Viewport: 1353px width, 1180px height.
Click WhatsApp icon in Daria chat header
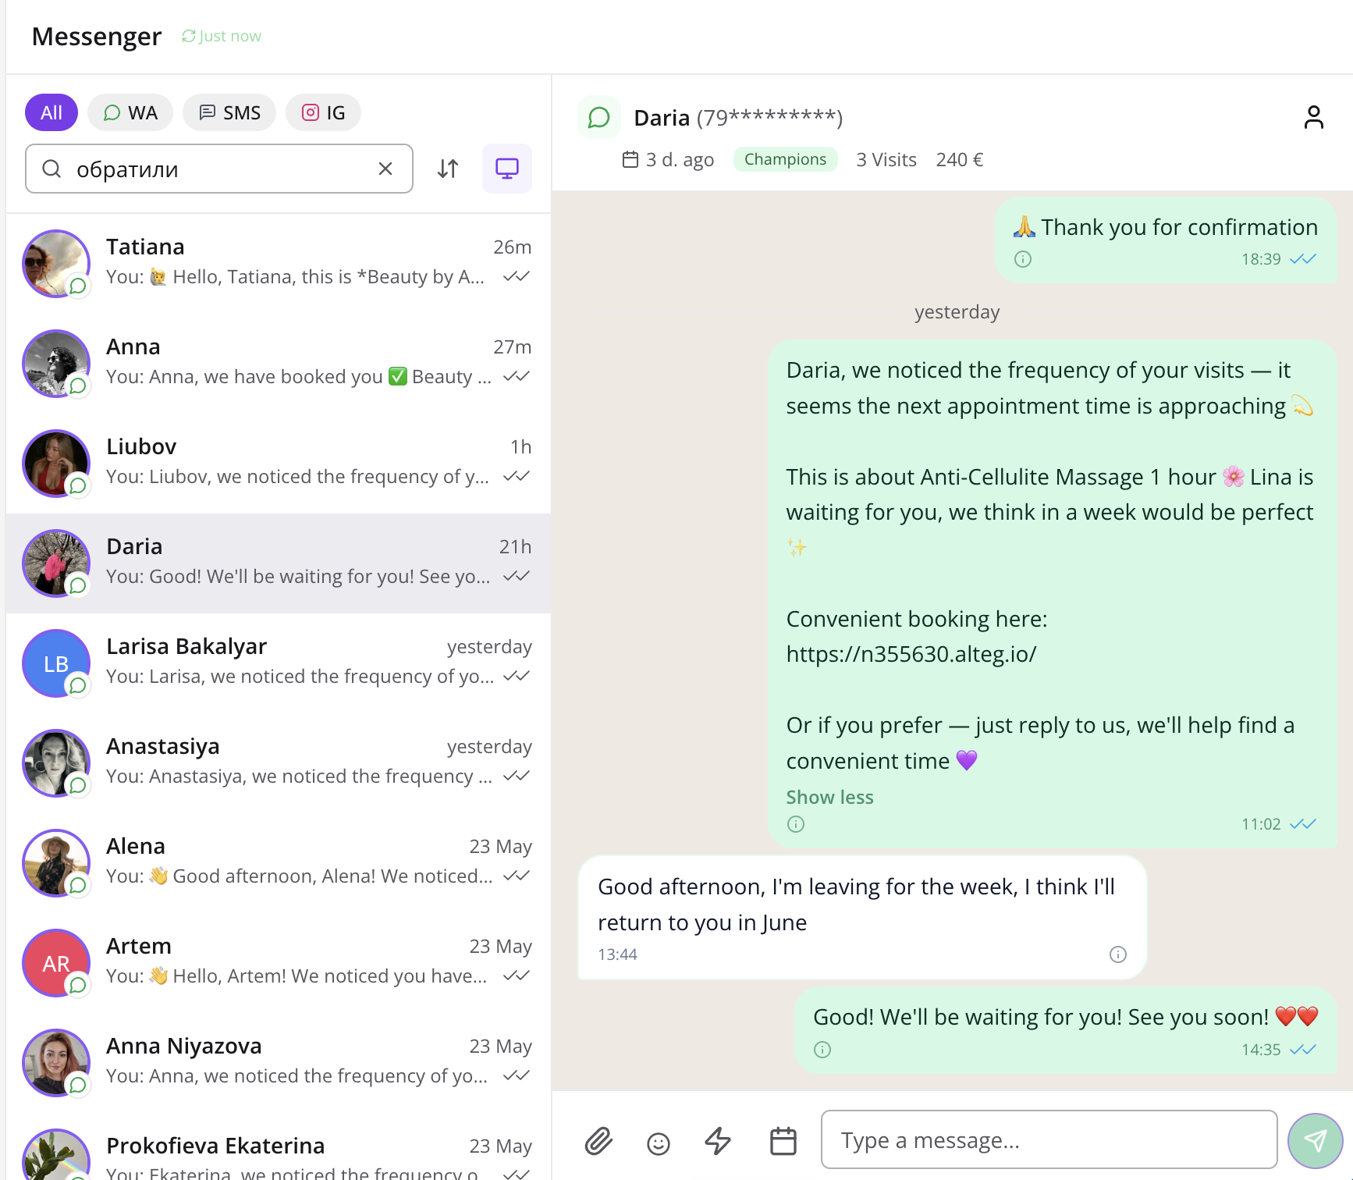click(599, 117)
